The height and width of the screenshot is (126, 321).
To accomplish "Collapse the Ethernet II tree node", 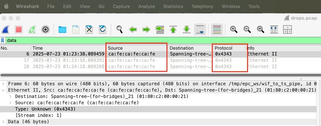I will coord(3,90).
